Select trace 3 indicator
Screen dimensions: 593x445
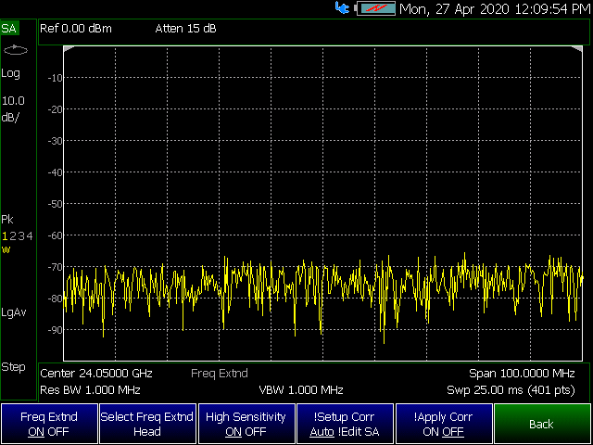[x=21, y=236]
